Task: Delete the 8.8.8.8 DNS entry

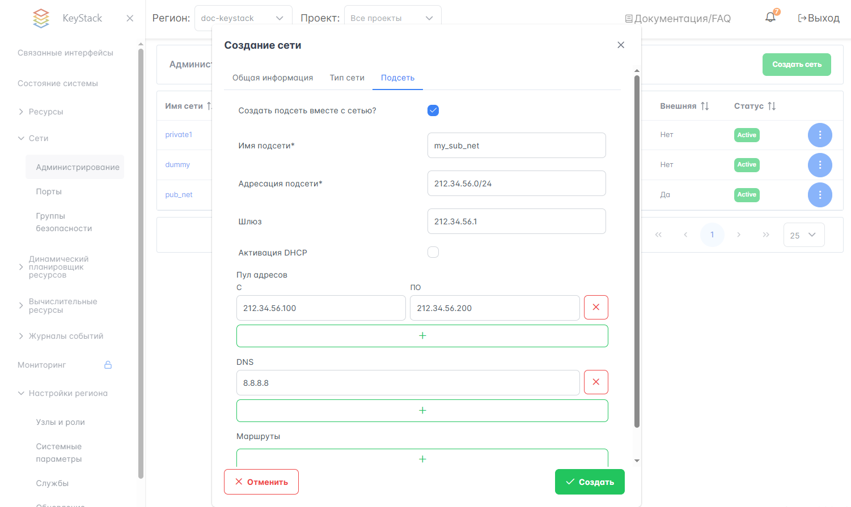Action: pos(596,382)
